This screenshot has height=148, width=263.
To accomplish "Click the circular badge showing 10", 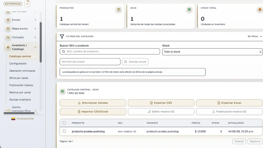I will (x=27, y=4).
